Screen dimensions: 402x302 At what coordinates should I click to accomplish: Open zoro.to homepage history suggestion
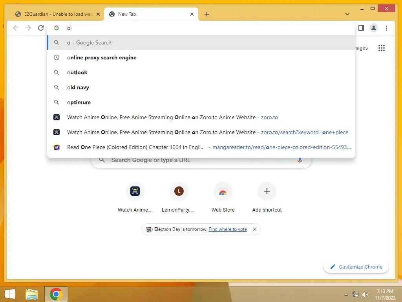[201, 117]
